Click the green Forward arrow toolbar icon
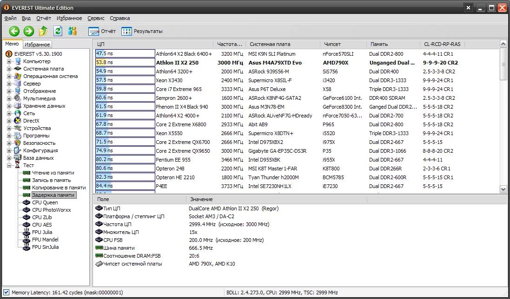This screenshot has width=510, height=299. pos(29,31)
